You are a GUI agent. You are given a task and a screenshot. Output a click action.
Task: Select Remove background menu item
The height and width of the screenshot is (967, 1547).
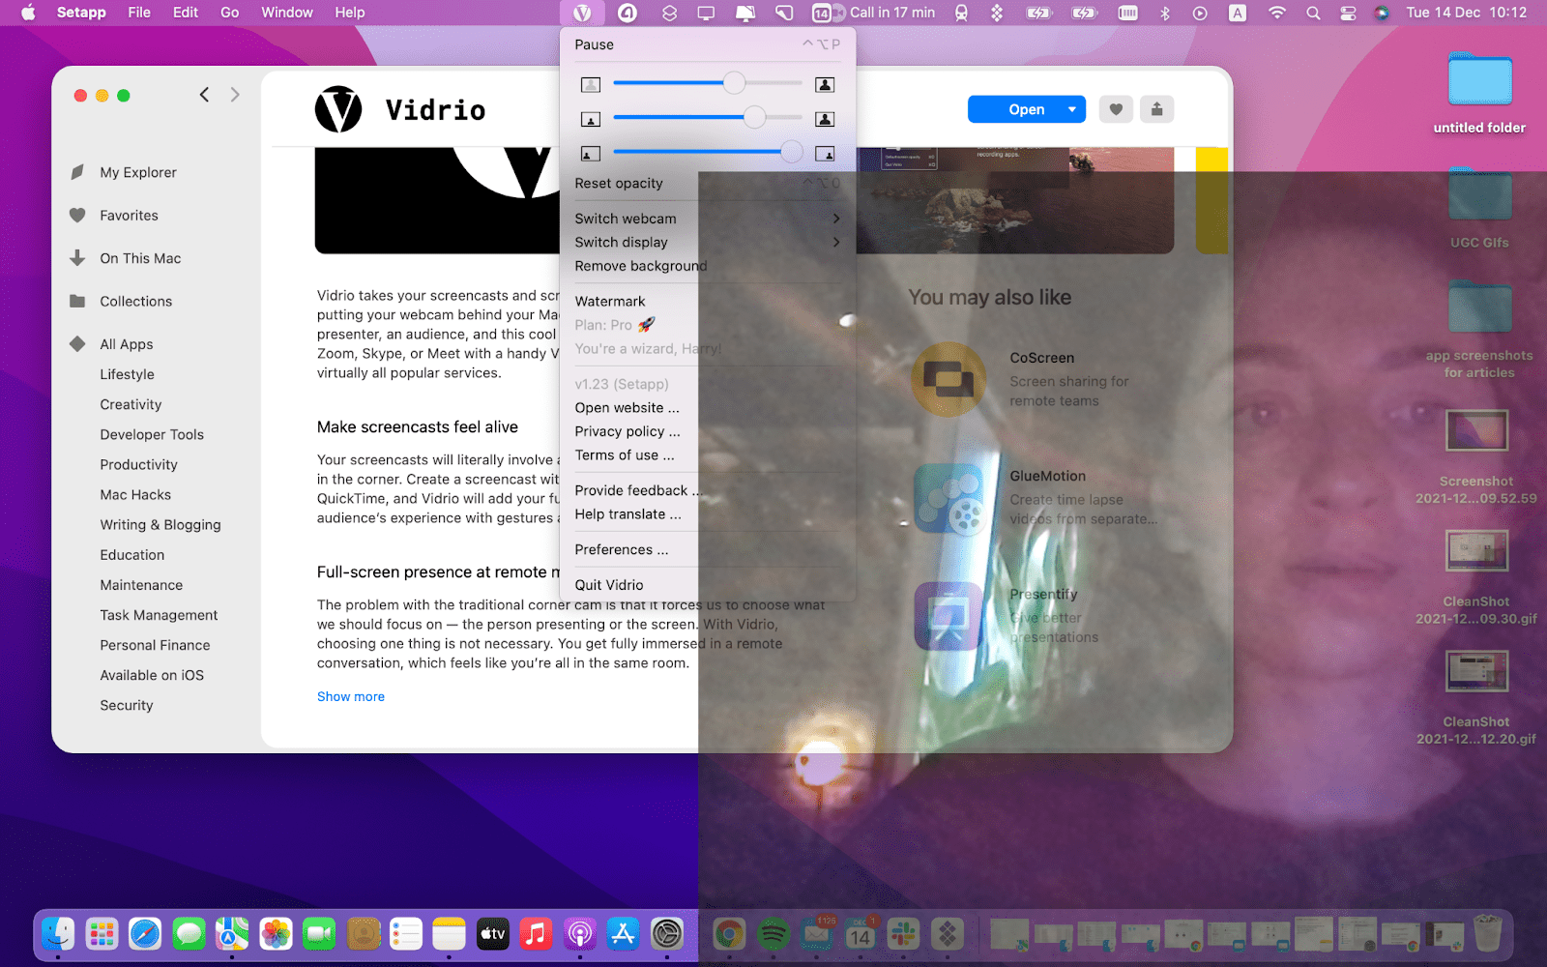click(x=708, y=266)
